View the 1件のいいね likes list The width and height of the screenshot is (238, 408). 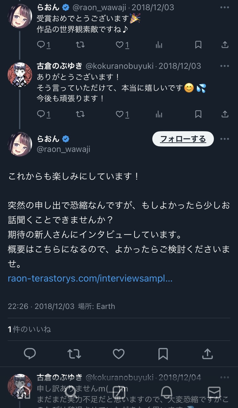30,329
